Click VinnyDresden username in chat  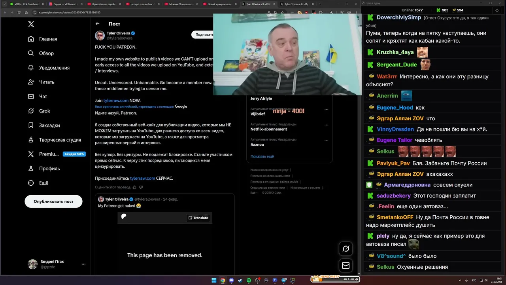tap(395, 129)
